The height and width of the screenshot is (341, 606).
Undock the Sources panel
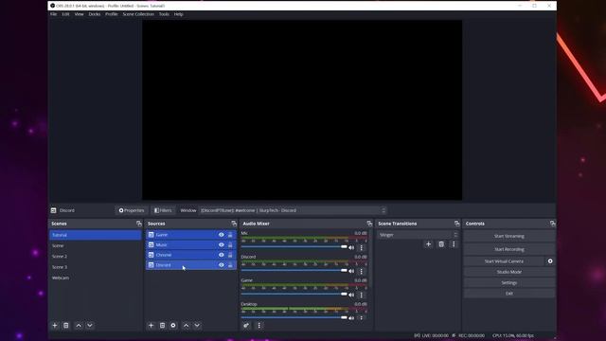click(x=234, y=224)
